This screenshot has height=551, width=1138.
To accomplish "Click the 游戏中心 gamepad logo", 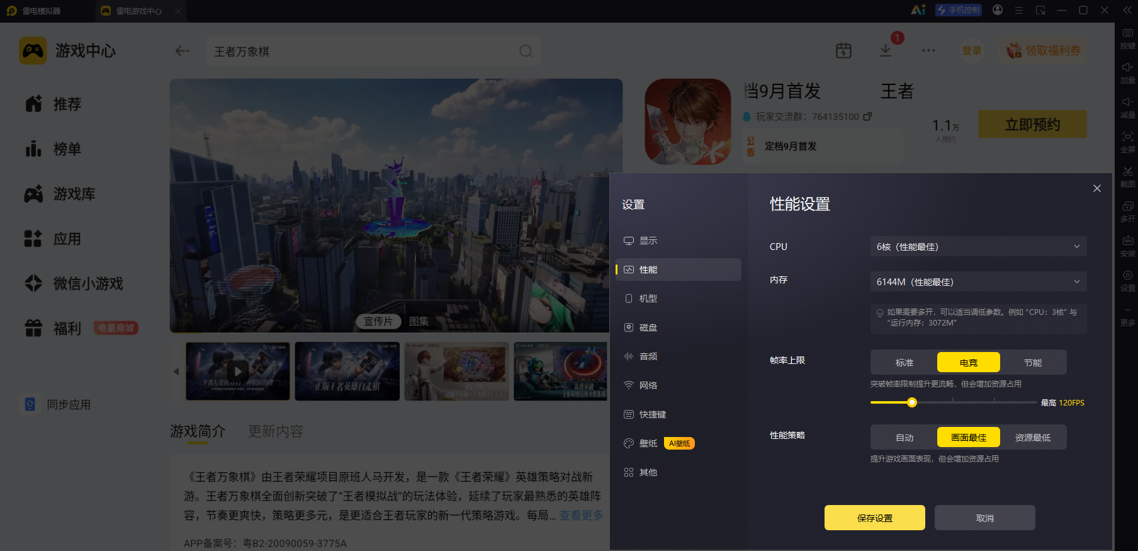I will 33,50.
